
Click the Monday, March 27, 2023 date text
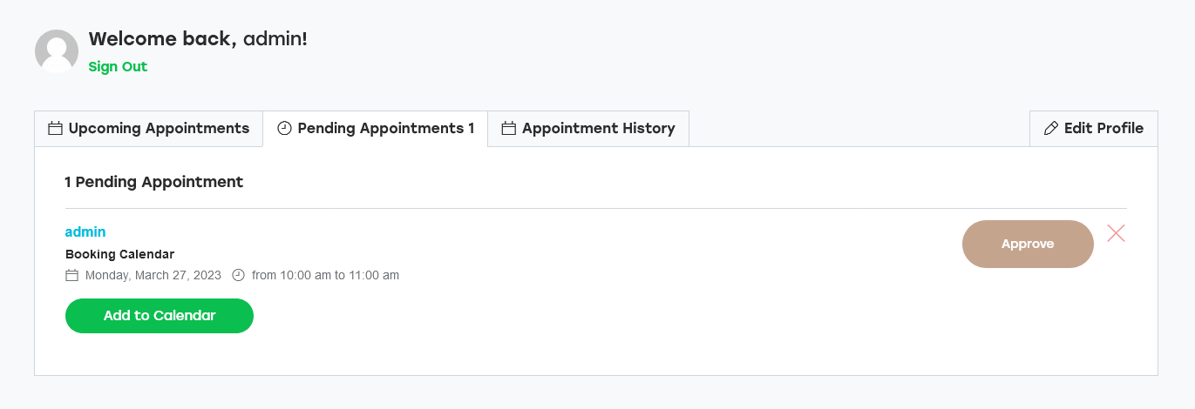pos(153,275)
